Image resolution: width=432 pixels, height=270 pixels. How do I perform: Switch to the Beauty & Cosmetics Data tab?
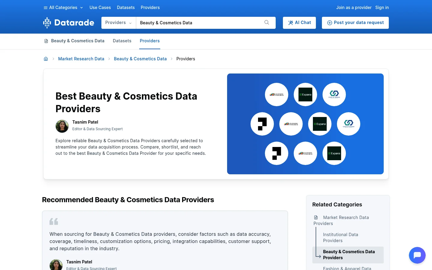pos(74,41)
